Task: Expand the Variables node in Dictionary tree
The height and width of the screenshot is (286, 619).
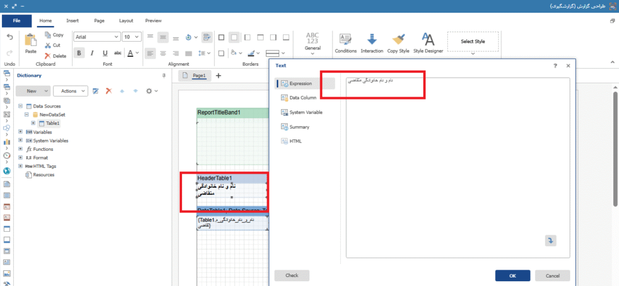Action: [x=21, y=132]
